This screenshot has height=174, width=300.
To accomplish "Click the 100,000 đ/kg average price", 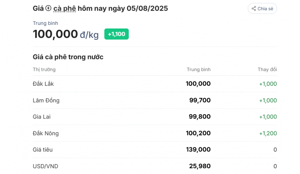I will point(66,35).
